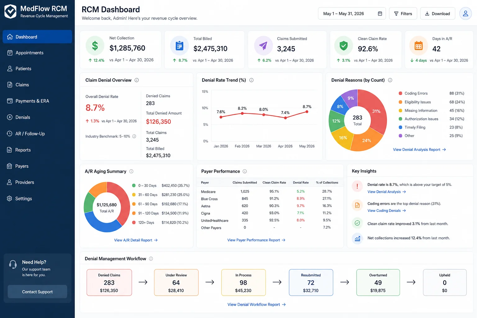Follow the View Coding Denials link
Screen dimensions: 477x318
coord(387,211)
